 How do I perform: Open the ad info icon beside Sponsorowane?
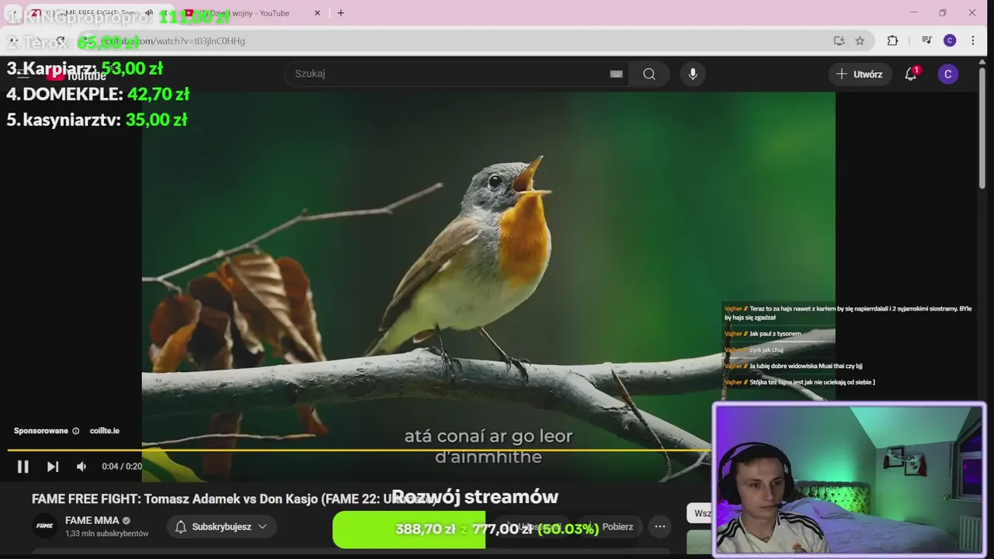pyautogui.click(x=75, y=431)
